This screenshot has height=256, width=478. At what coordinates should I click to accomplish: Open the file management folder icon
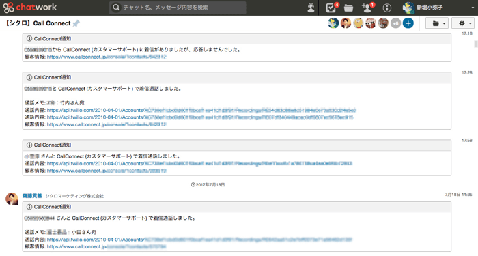[x=348, y=8]
